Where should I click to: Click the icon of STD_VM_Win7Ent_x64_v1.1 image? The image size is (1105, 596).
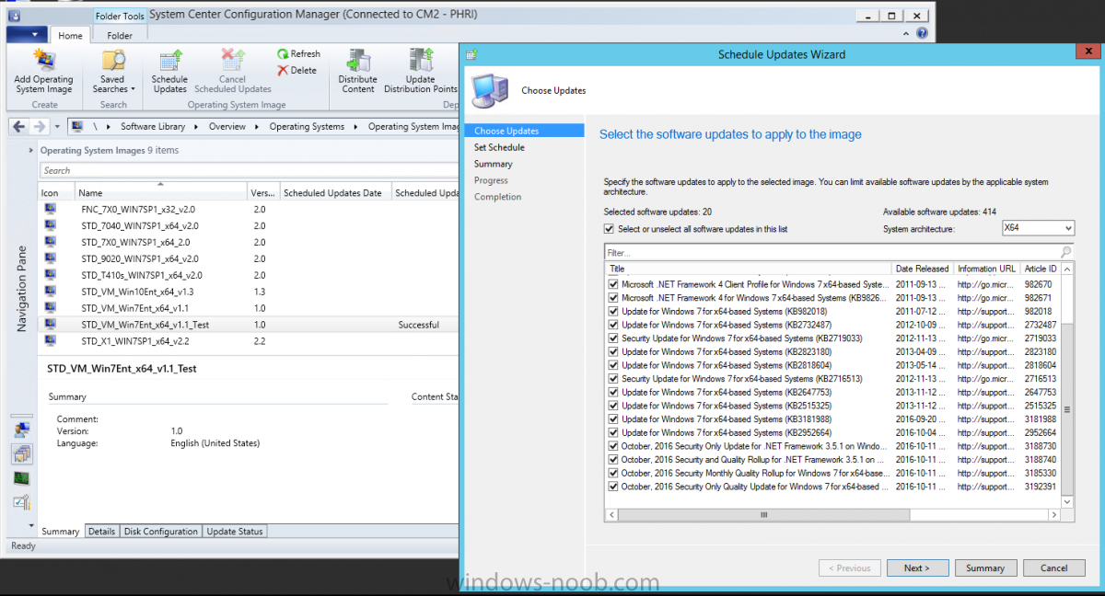pos(51,308)
